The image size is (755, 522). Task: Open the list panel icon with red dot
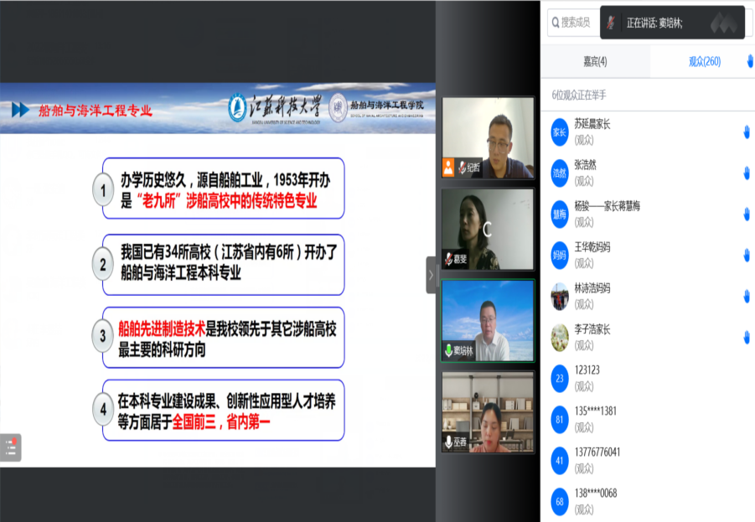pos(11,447)
